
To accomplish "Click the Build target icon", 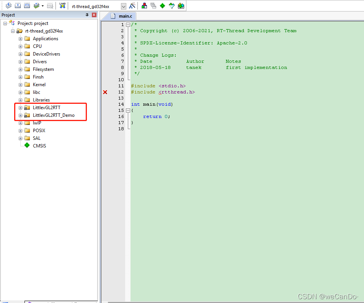I will [x=18, y=6].
